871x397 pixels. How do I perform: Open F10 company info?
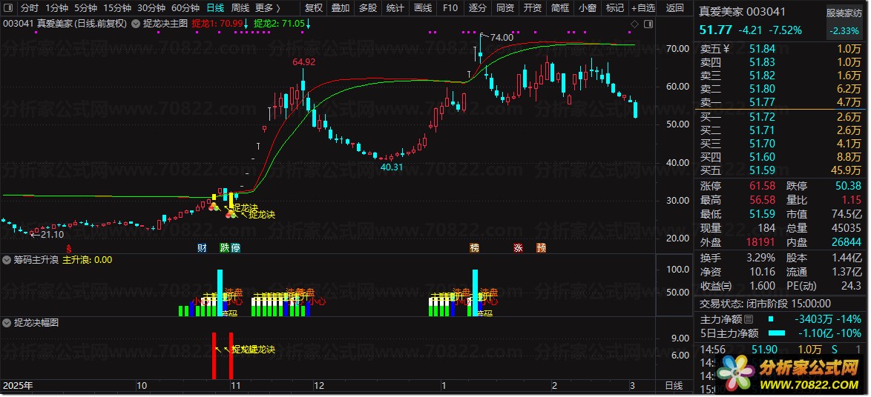[x=450, y=8]
